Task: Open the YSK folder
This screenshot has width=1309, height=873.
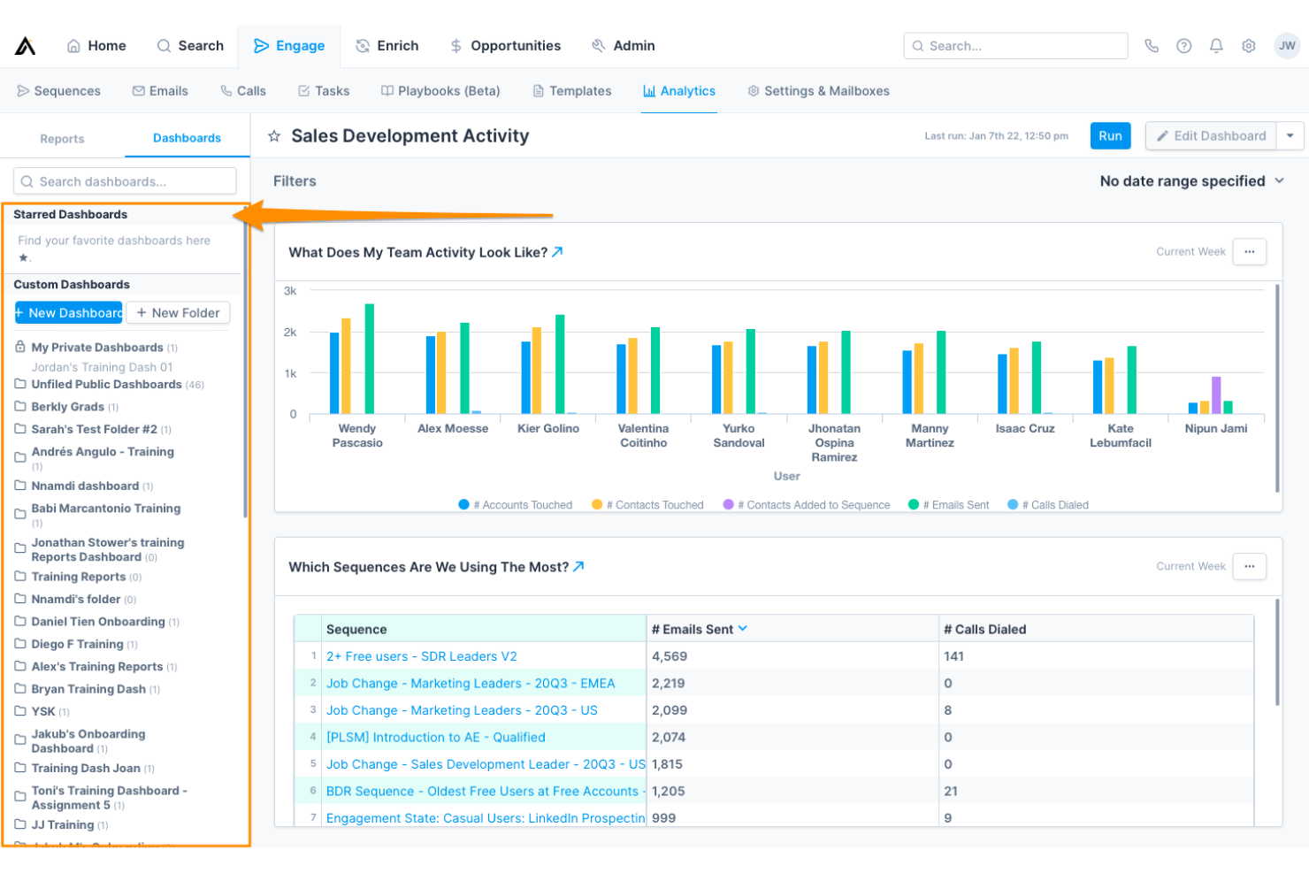Action: [42, 711]
